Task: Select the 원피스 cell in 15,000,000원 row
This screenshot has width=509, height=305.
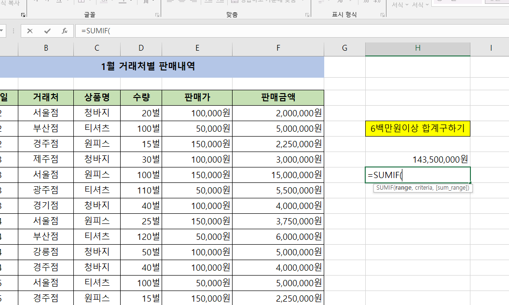Action: click(97, 175)
